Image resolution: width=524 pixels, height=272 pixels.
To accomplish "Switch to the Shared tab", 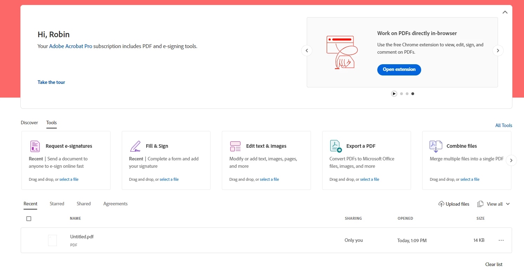I will pos(84,204).
